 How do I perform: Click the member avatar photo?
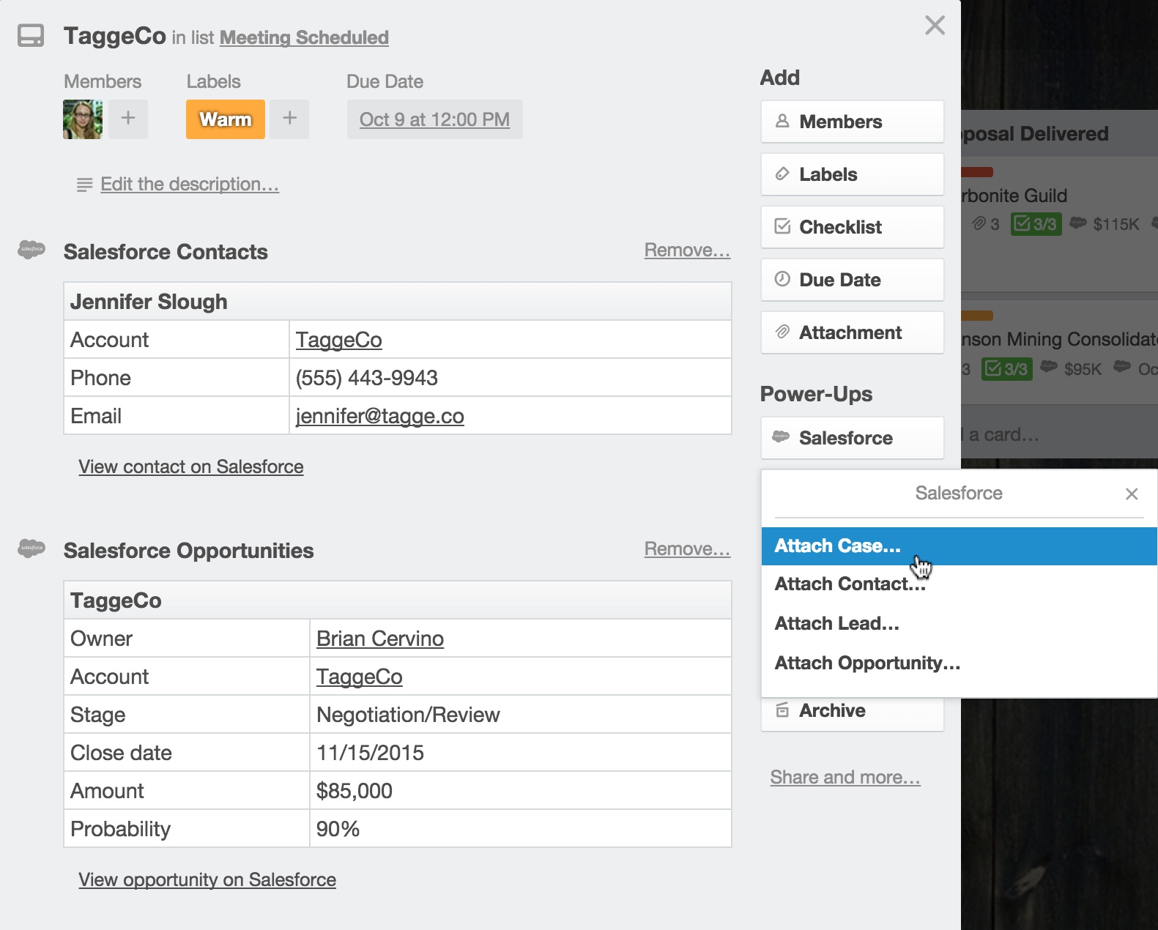pyautogui.click(x=83, y=119)
